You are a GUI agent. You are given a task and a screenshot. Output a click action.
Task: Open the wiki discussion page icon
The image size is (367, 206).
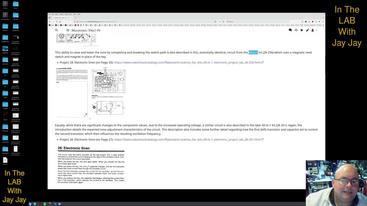pos(290,30)
